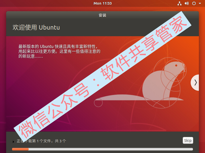
Task: Click the Skip button
Action: 188,141
